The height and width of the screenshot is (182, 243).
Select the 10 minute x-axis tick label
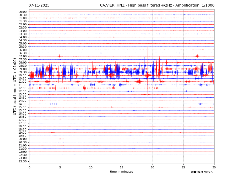coord(91,167)
